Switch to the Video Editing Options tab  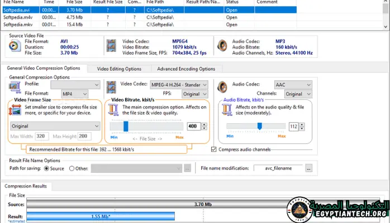(119, 69)
